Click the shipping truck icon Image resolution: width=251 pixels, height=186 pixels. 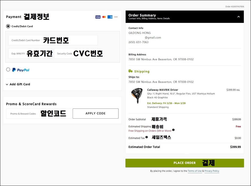coord(130,71)
